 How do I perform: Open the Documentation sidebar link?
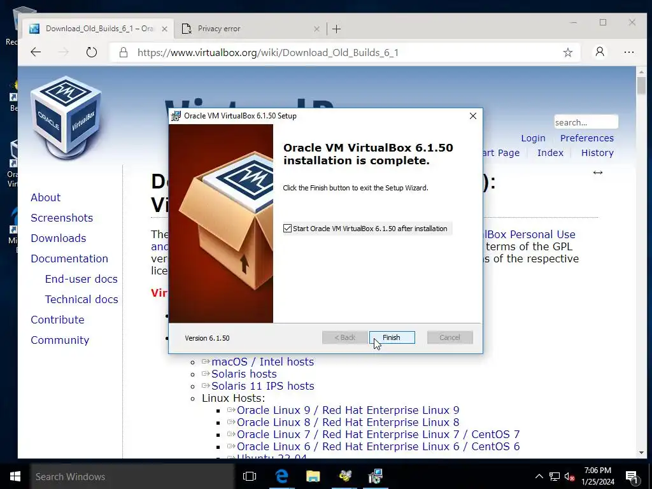click(x=69, y=259)
